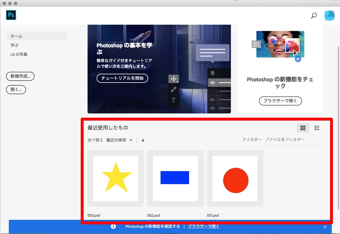The width and height of the screenshot is (340, 234).
Task: Click the 新規作成... button
Action: tap(20, 76)
